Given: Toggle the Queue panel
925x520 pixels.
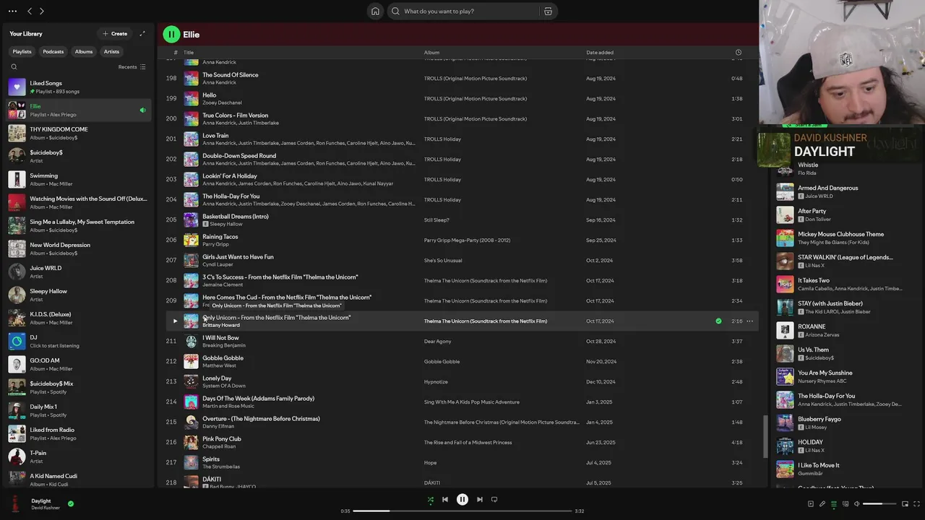Looking at the screenshot, I should [x=834, y=503].
